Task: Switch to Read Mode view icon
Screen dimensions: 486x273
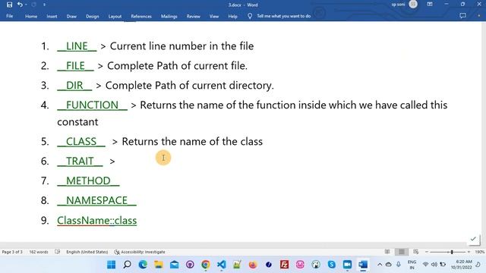Action: click(x=387, y=252)
